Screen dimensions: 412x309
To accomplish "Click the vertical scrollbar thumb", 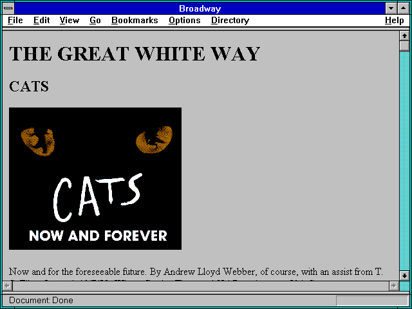I will (x=404, y=46).
